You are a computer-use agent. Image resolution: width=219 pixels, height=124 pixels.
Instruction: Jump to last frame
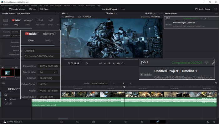[x=118, y=63]
